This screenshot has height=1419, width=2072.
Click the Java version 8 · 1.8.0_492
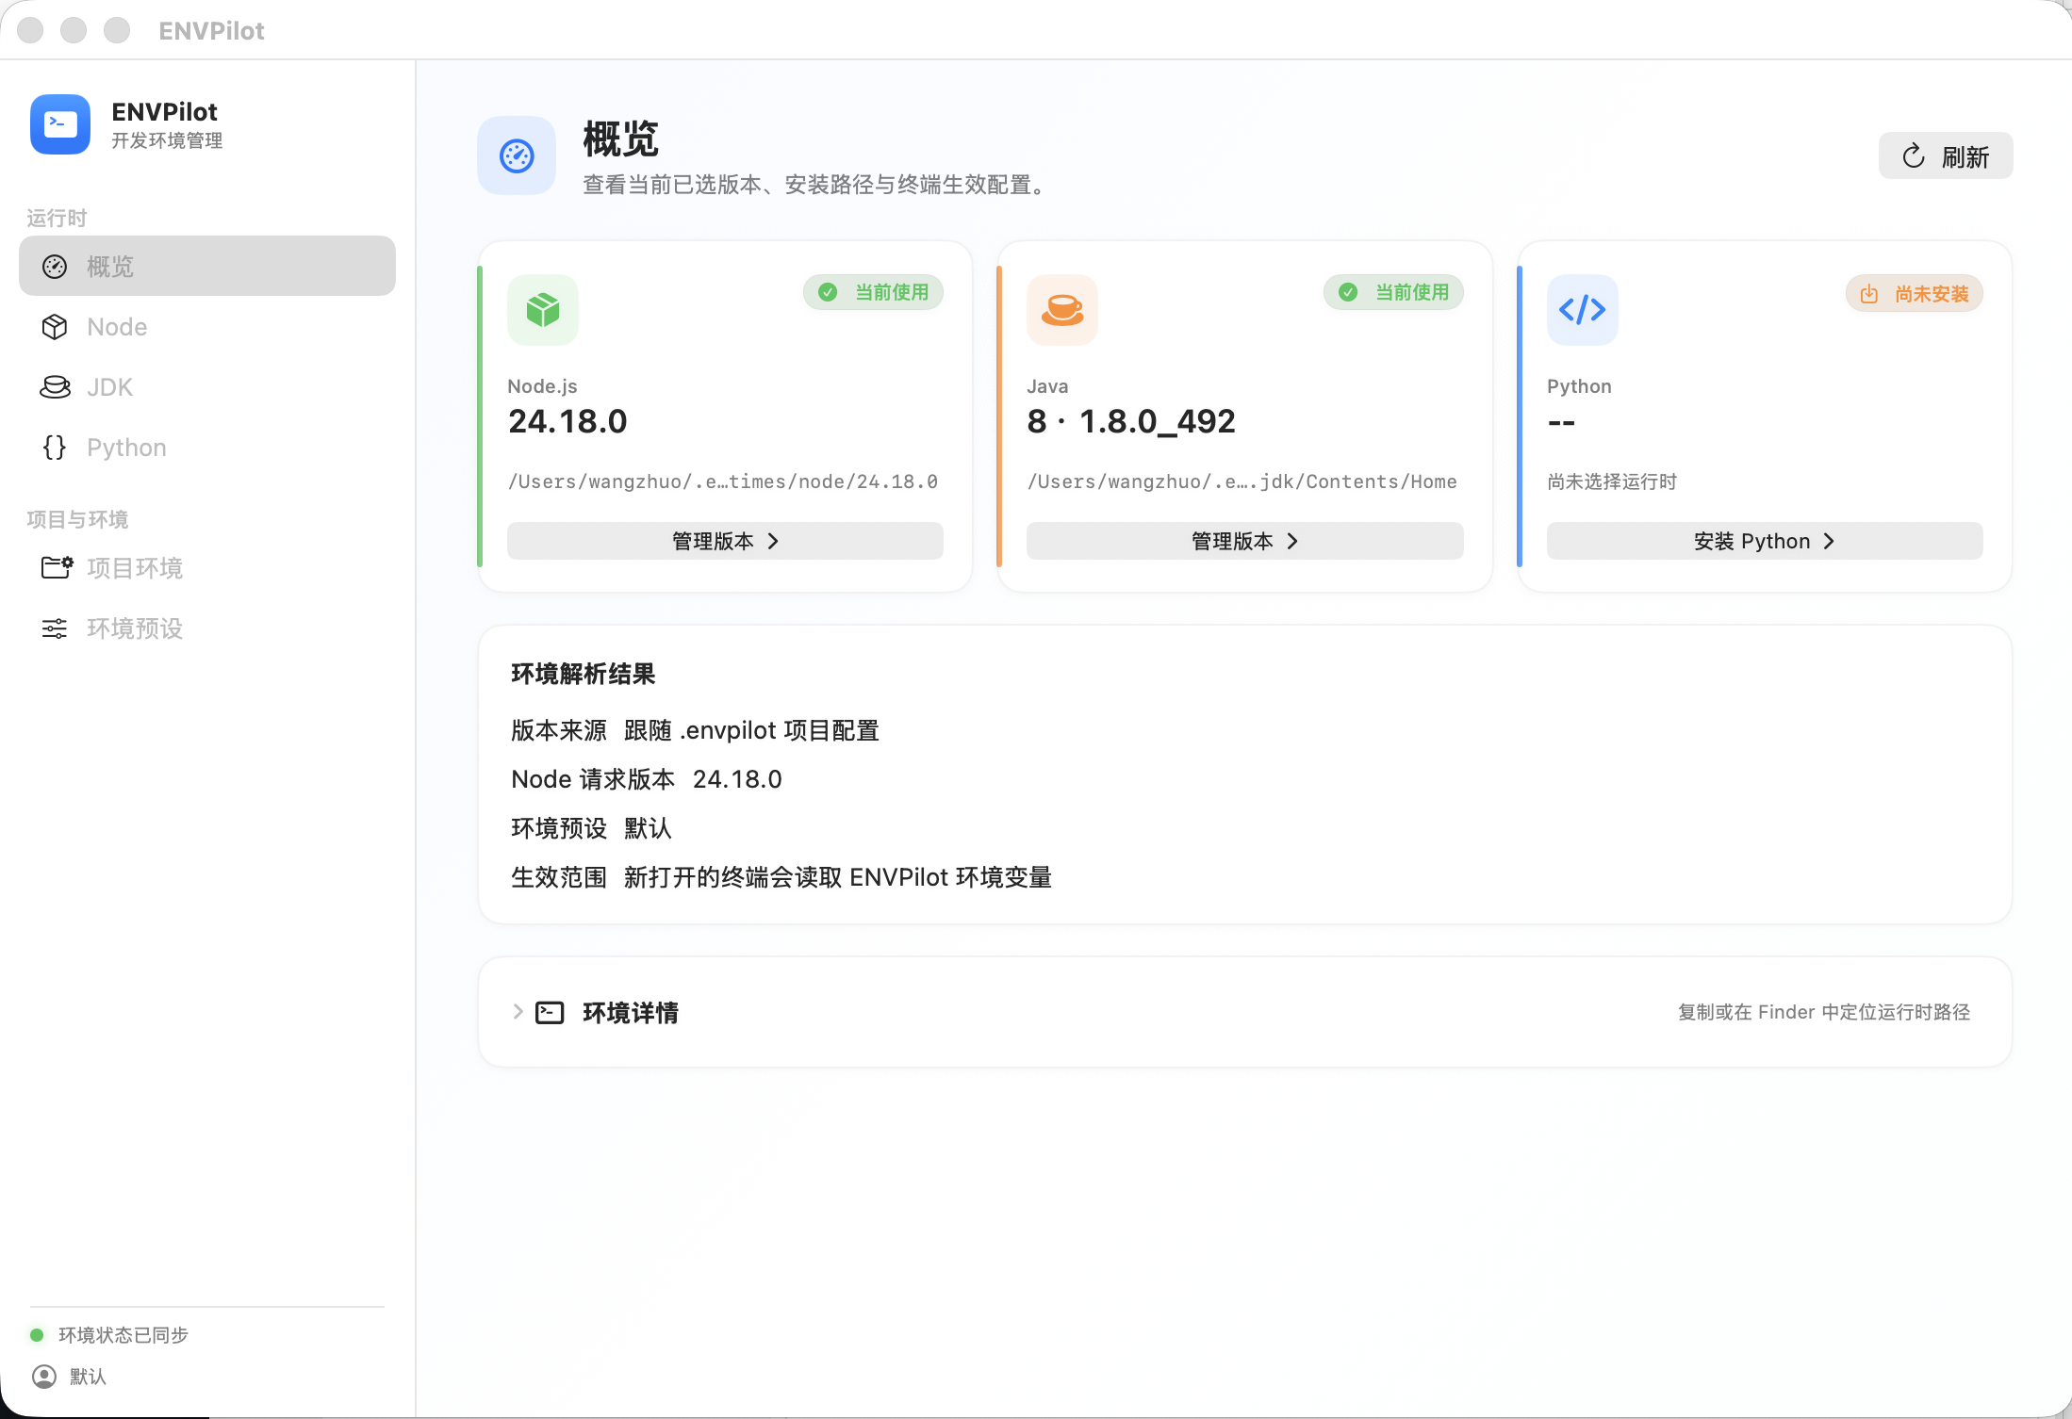click(x=1131, y=421)
